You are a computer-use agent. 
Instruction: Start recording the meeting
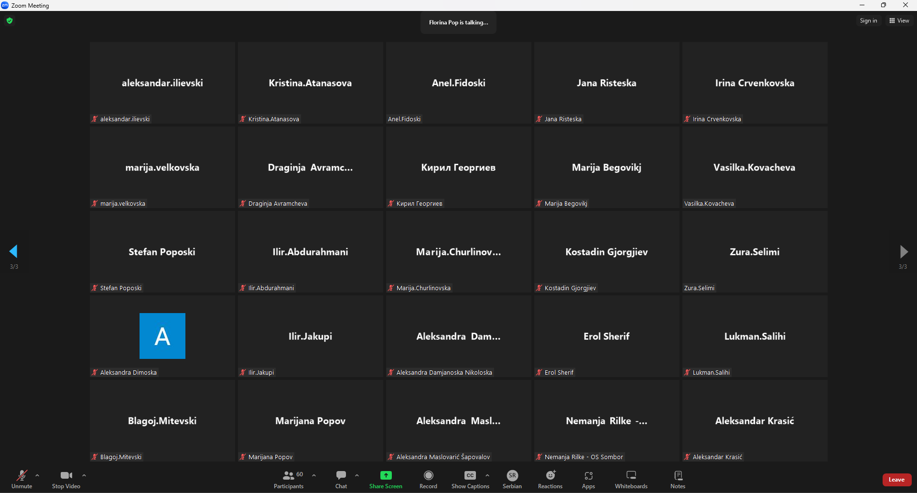[x=428, y=479]
